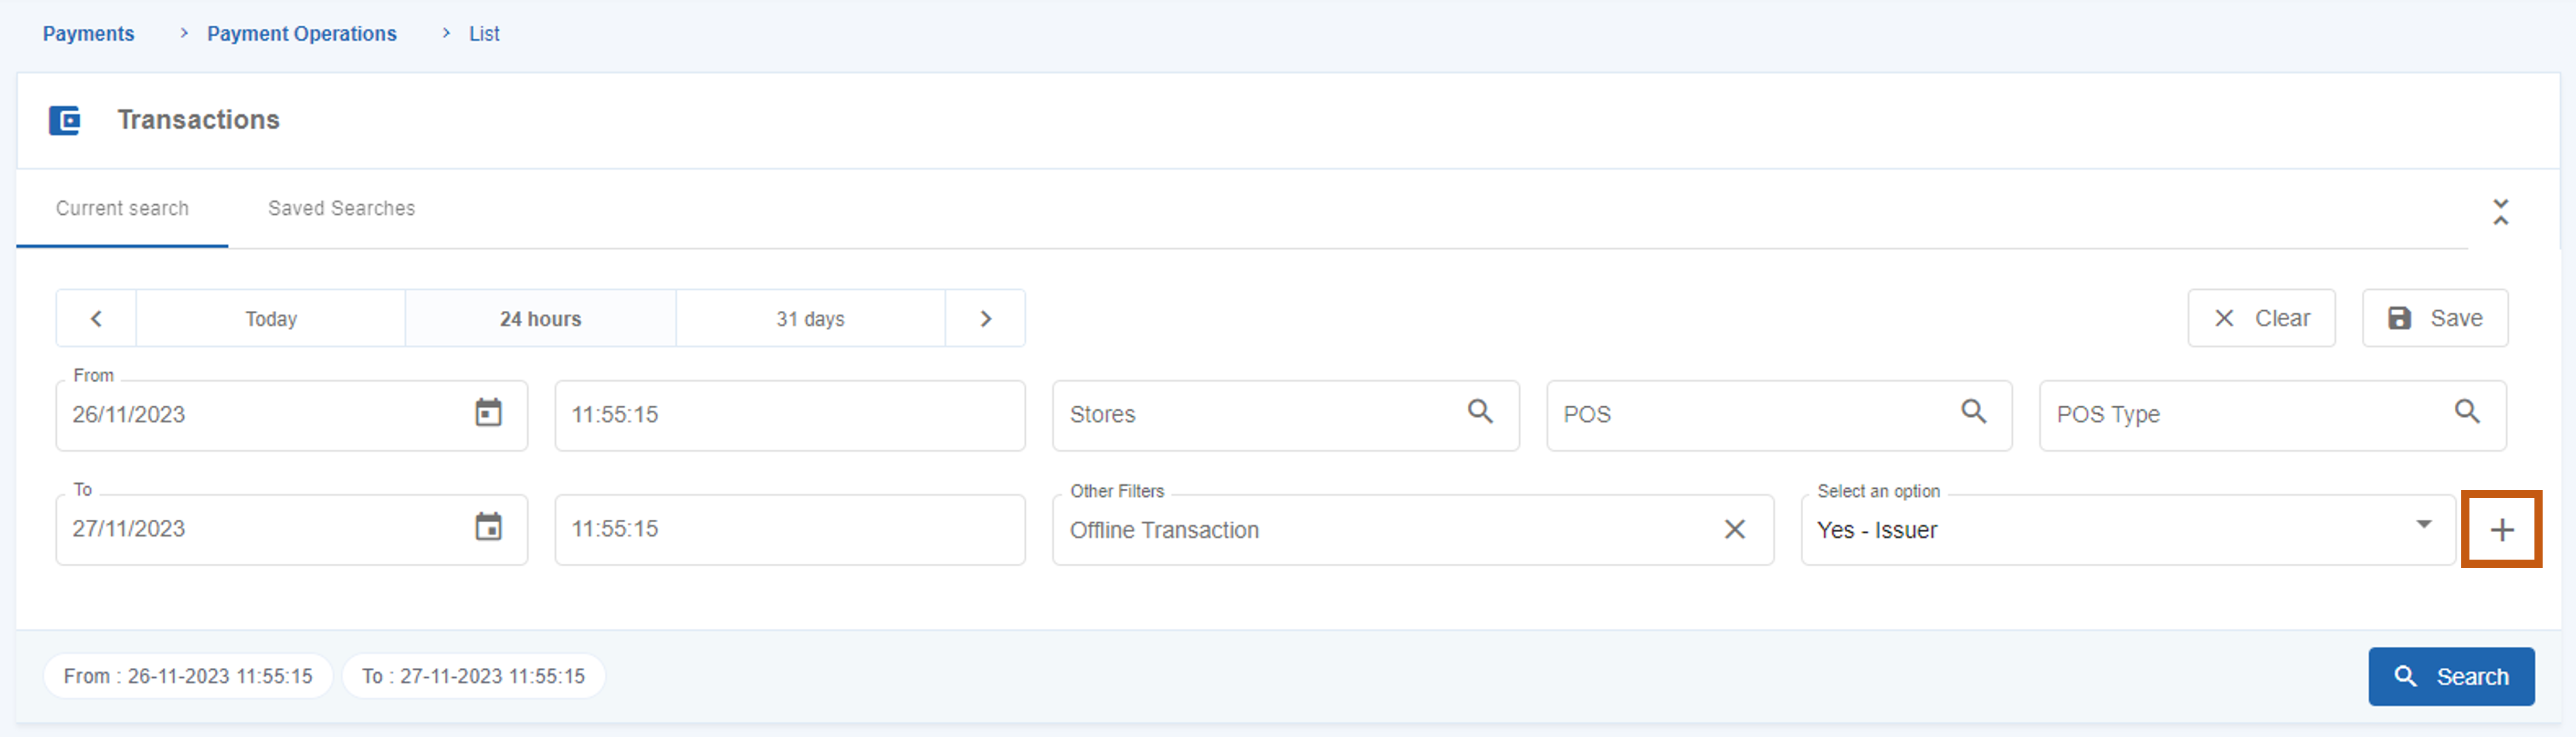
Task: Click the POS Type search icon
Action: [2466, 411]
